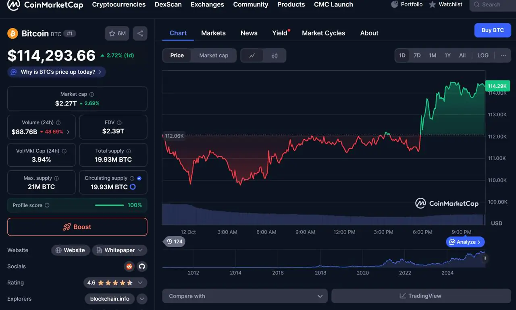Expand the Explorers dropdown beside blockchain.info
The image size is (516, 310).
141,299
